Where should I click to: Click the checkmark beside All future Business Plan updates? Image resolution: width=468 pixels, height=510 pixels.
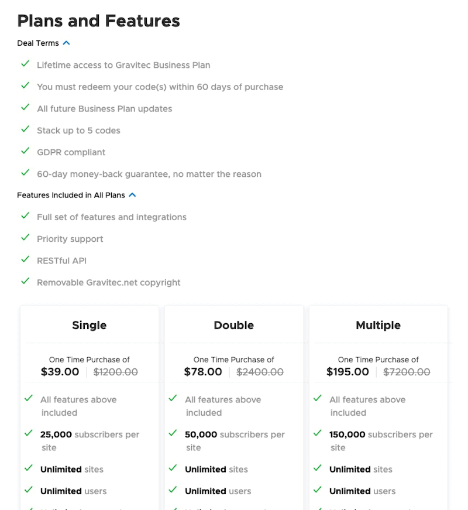tap(25, 108)
